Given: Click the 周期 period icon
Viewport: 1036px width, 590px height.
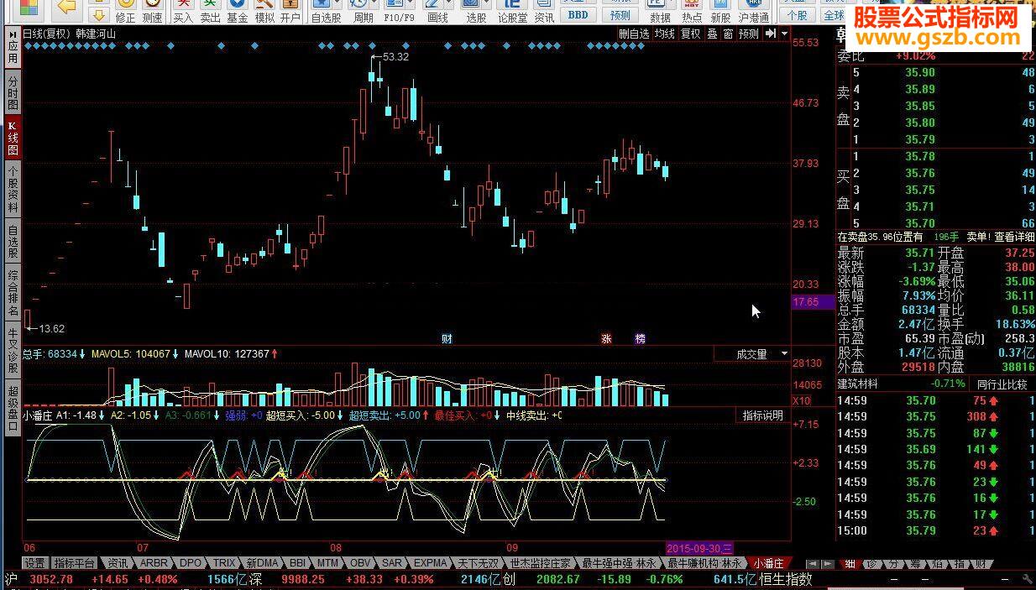Looking at the screenshot, I should 363,11.
